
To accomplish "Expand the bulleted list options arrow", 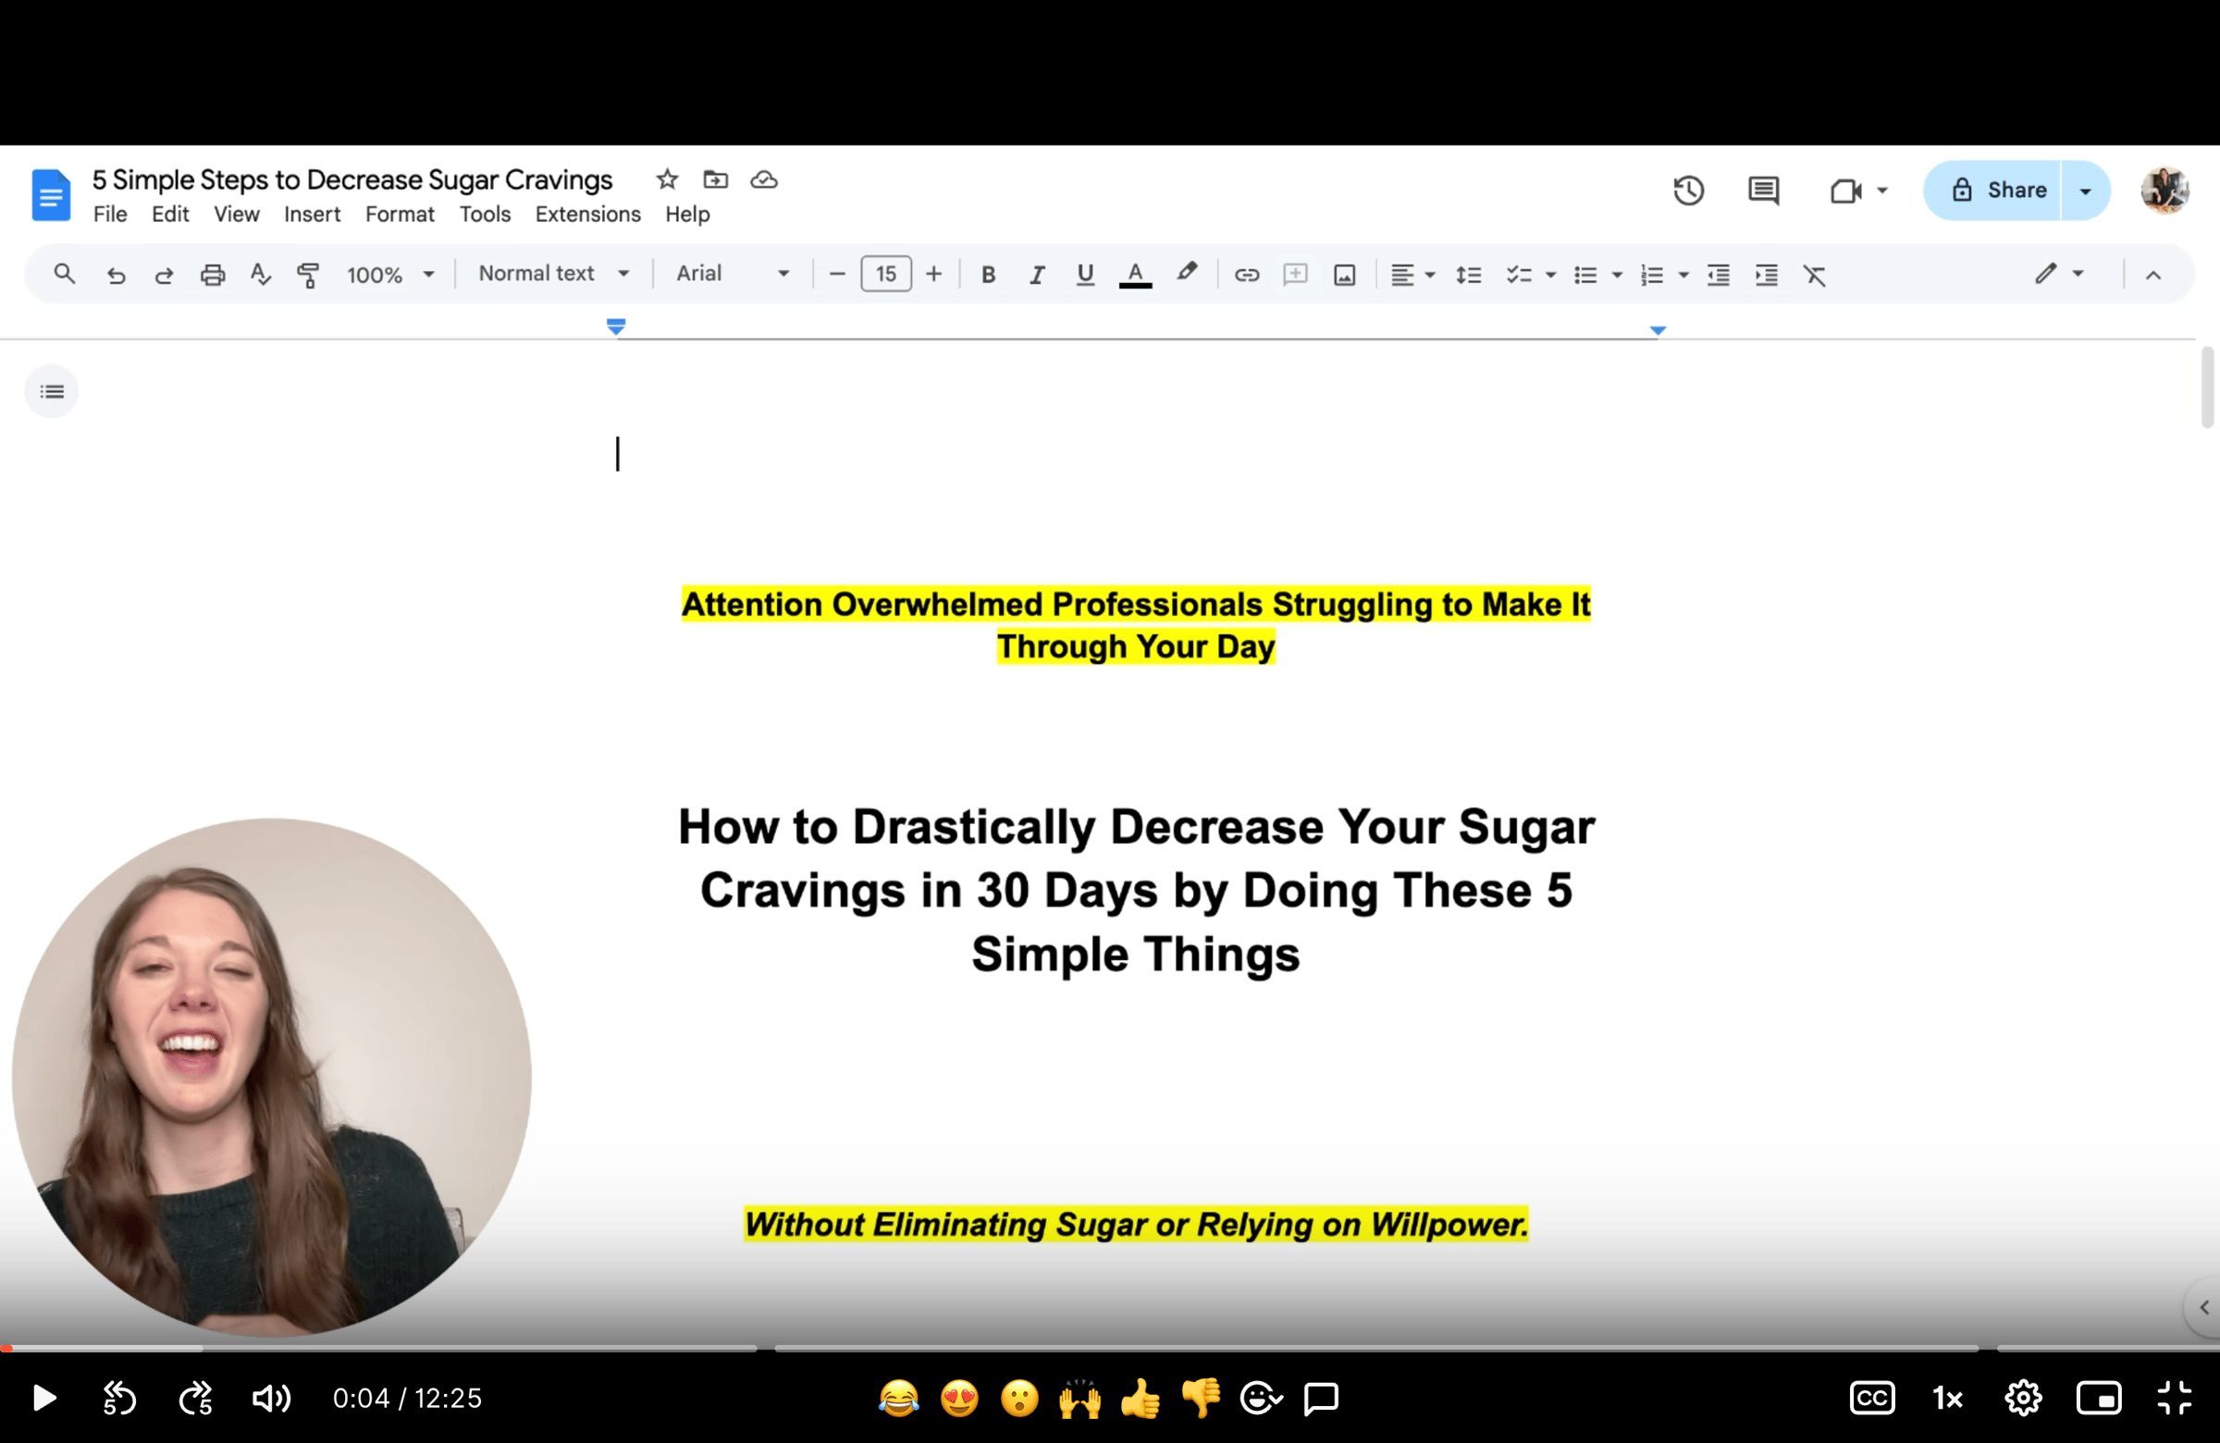I will coord(1618,275).
